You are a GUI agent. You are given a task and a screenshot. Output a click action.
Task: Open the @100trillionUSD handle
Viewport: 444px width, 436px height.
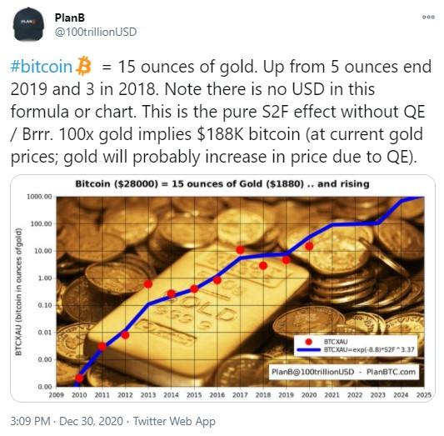coord(96,32)
